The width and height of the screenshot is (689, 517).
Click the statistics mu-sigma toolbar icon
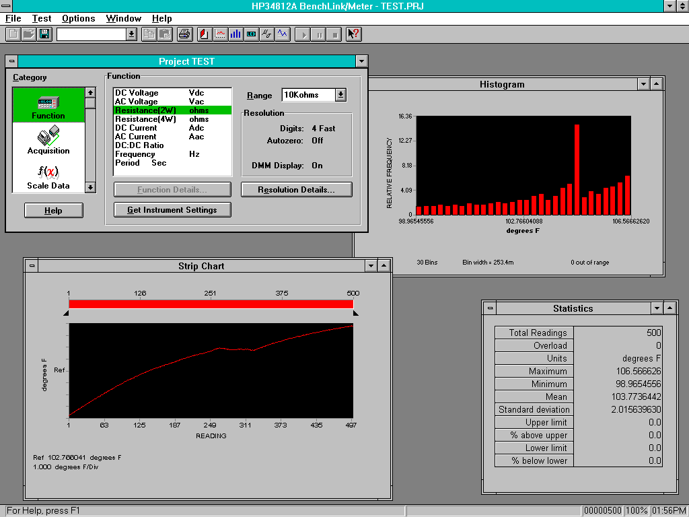click(266, 34)
